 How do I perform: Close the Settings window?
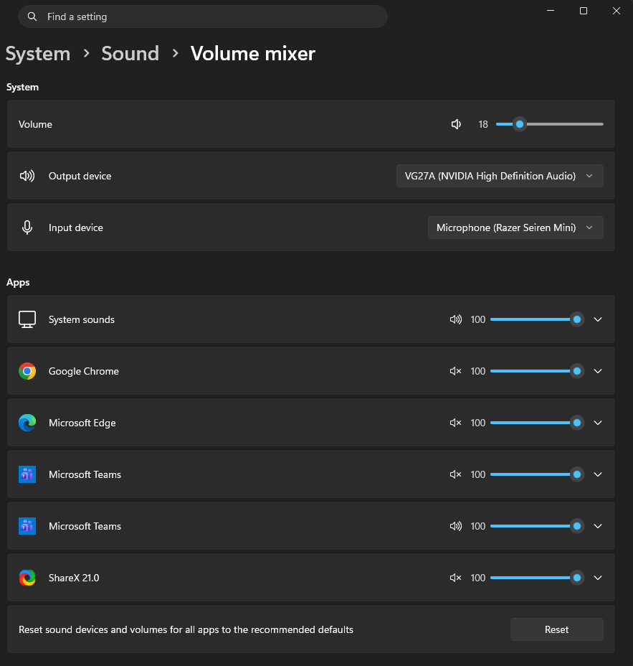click(x=617, y=11)
